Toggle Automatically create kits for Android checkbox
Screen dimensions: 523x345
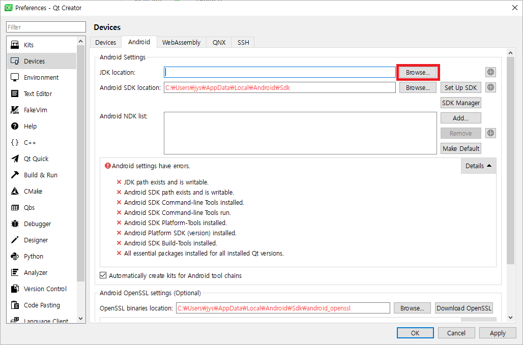pos(103,275)
